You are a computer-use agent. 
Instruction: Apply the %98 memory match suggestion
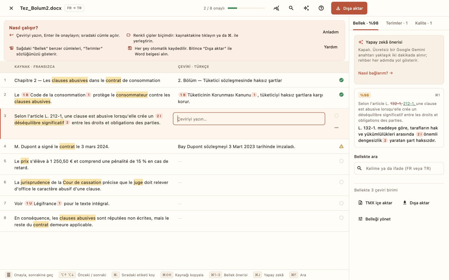pyautogui.click(x=399, y=118)
